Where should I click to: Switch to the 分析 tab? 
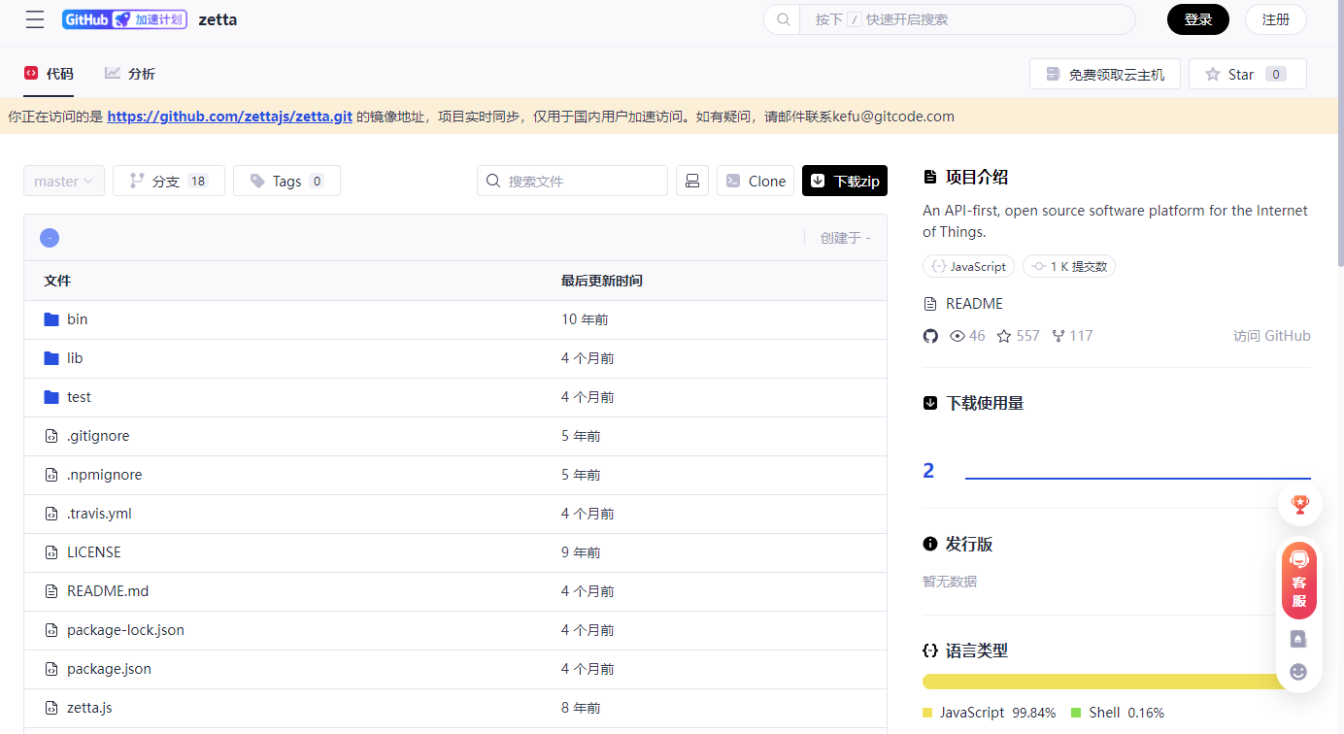[x=130, y=74]
